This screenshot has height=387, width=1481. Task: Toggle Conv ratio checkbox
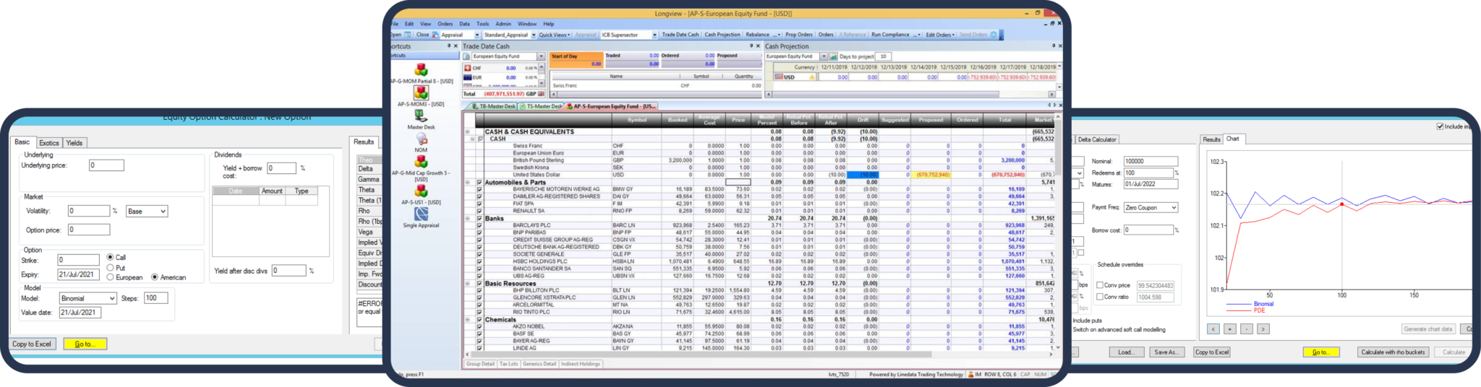click(1100, 297)
